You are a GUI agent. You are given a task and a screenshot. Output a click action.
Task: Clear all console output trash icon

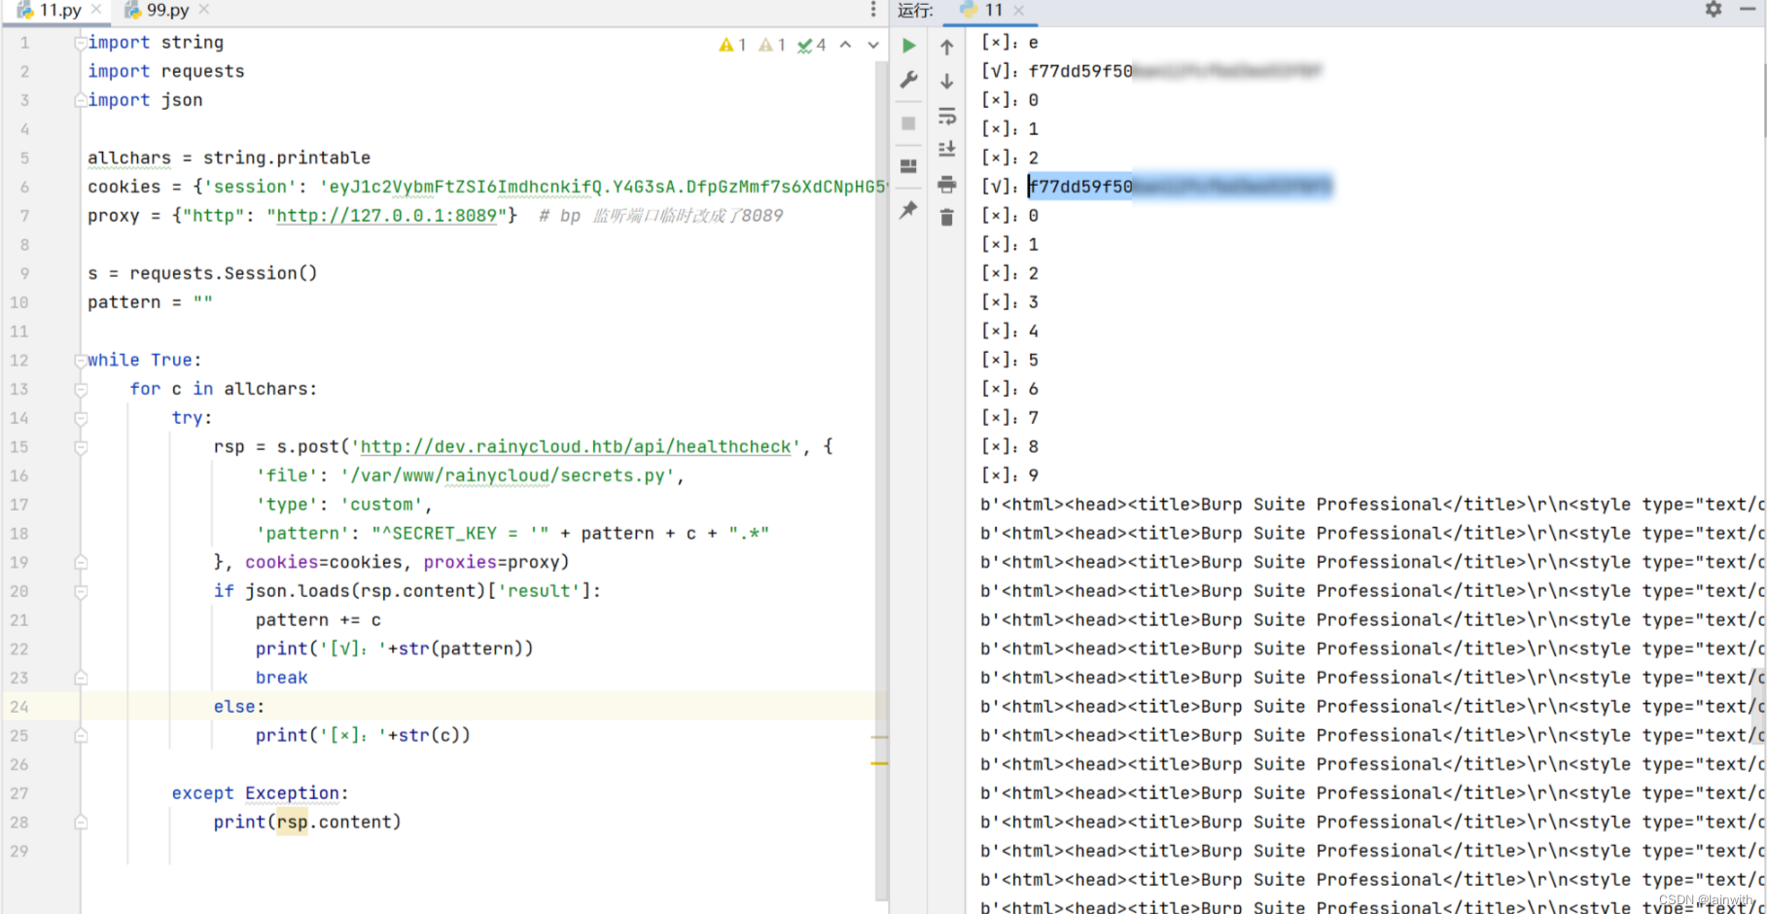point(947,217)
